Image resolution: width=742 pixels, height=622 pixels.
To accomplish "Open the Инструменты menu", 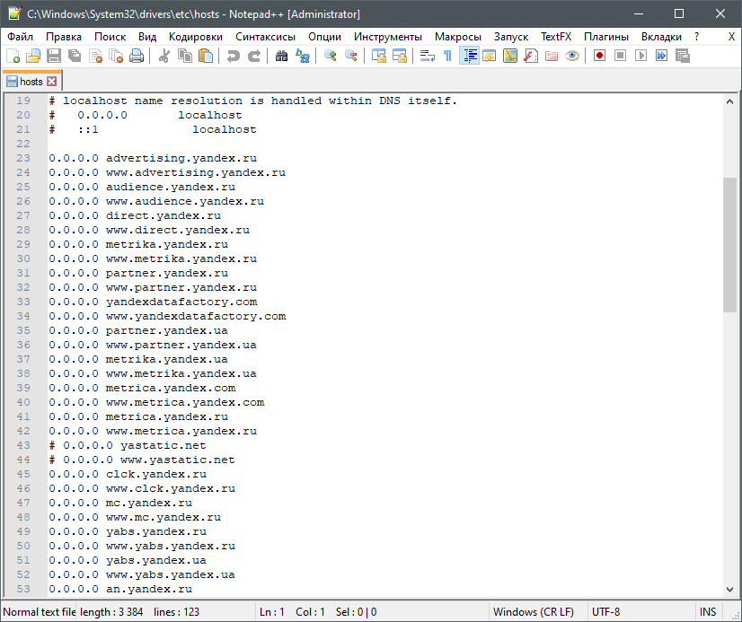I will click(387, 37).
